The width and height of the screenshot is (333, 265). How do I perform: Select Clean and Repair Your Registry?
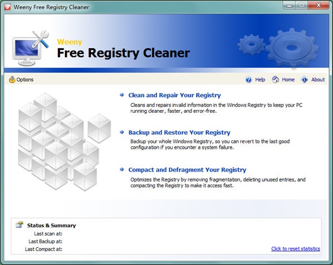pos(175,95)
